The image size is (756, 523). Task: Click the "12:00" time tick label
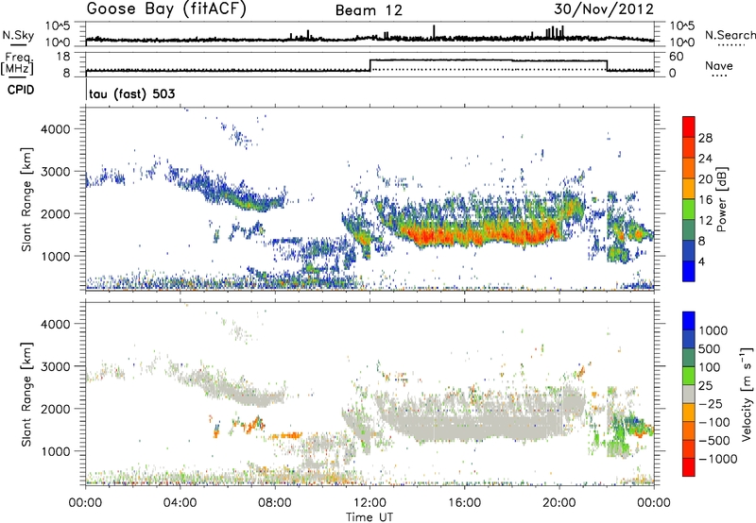point(369,503)
